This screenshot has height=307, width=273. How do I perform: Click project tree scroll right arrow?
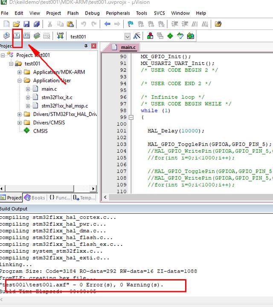[x=93, y=189]
